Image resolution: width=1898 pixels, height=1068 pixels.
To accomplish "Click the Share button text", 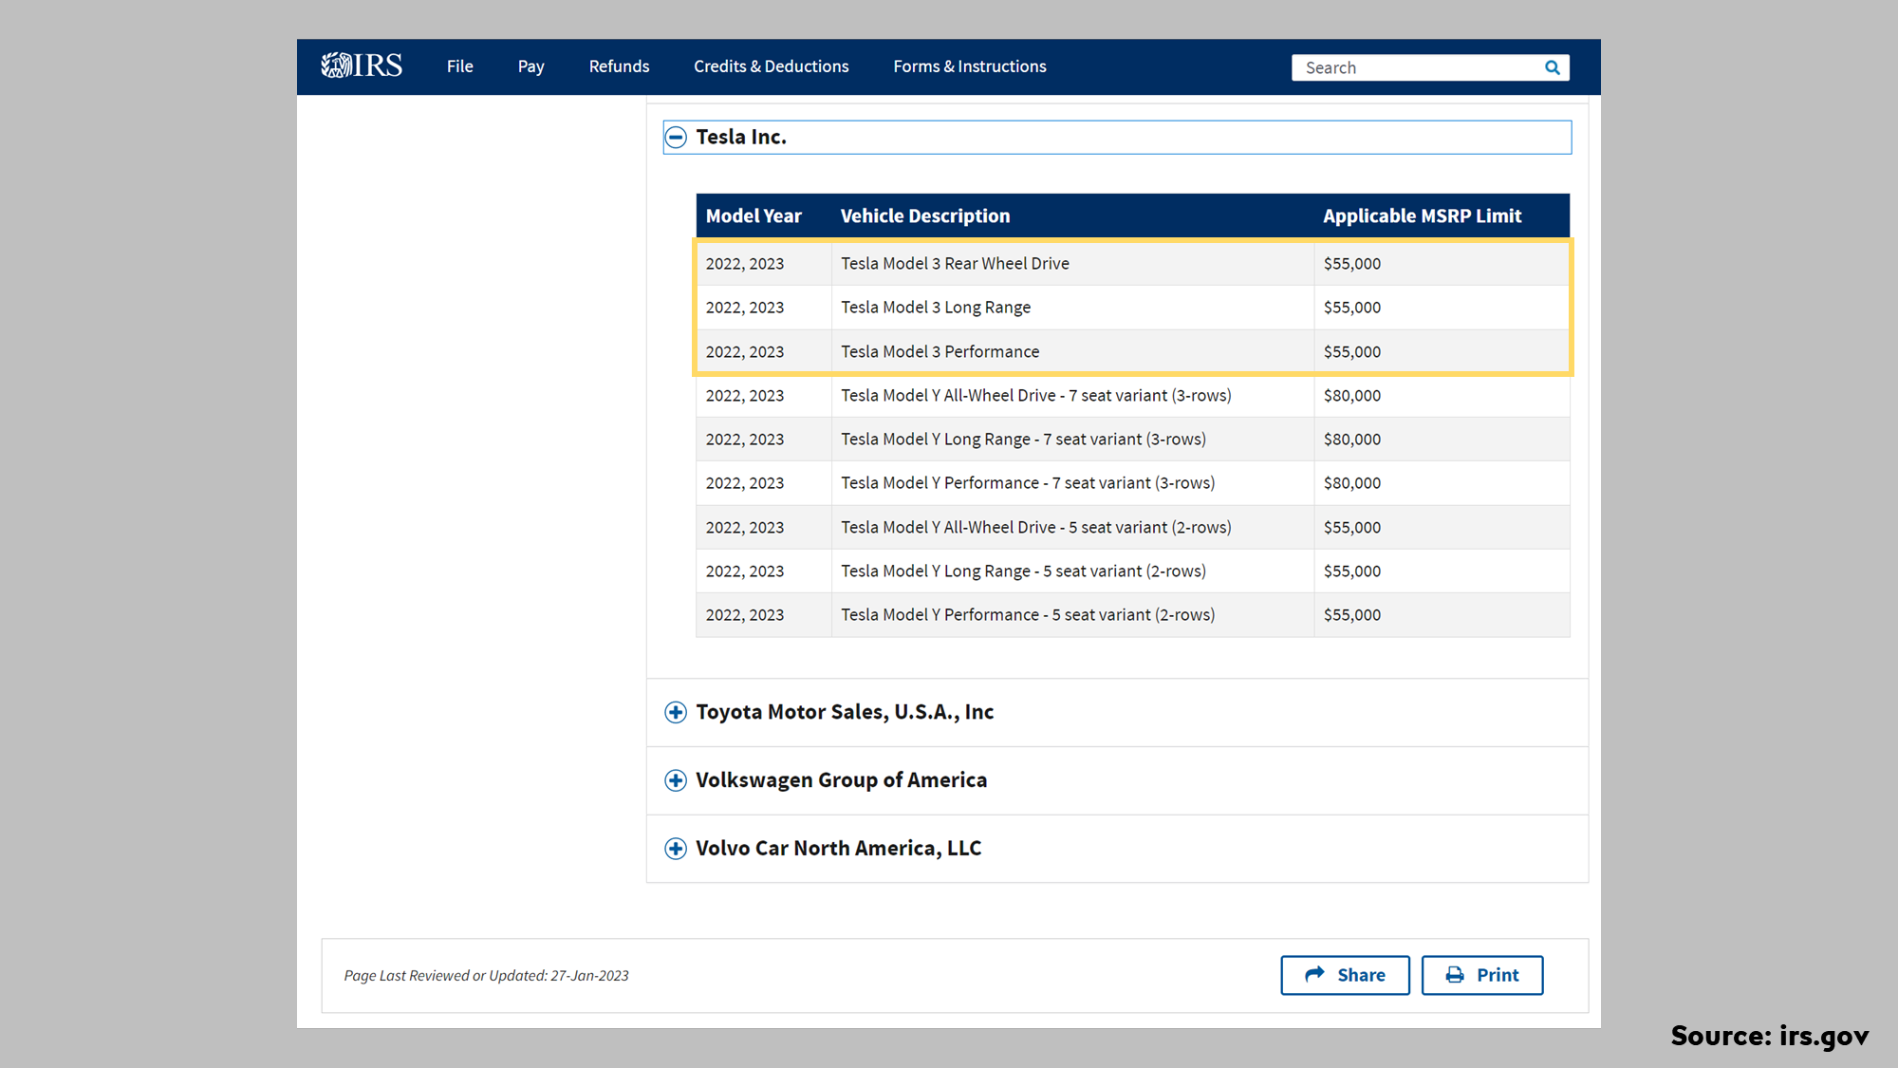I will (x=1361, y=975).
